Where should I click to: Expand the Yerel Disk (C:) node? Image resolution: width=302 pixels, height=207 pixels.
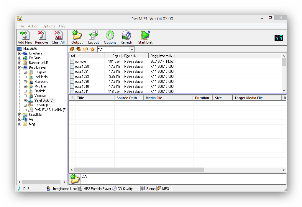coord(25,100)
